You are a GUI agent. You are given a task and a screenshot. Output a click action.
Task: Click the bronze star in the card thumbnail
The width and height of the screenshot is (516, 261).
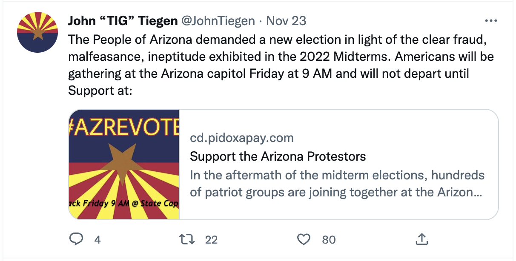[x=122, y=161]
